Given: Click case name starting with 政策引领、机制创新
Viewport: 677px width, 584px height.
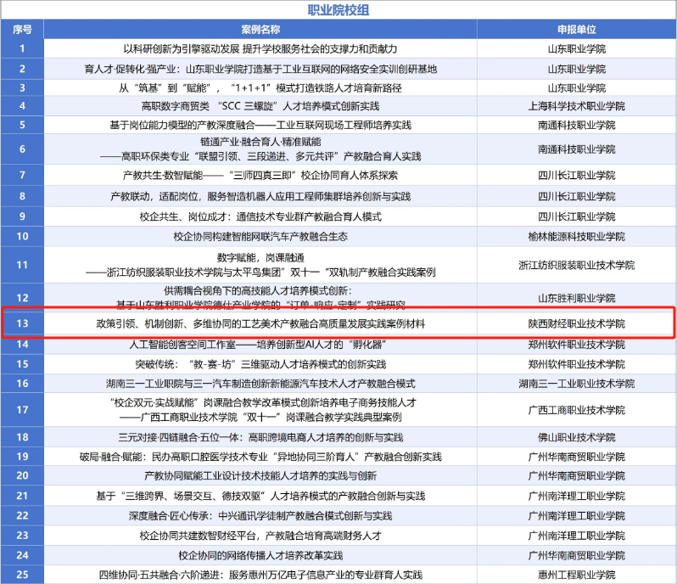Looking at the screenshot, I should pyautogui.click(x=260, y=323).
